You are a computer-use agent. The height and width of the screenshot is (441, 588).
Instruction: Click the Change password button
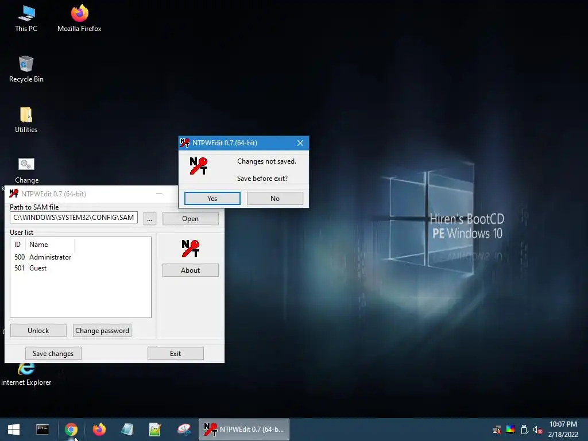click(102, 330)
